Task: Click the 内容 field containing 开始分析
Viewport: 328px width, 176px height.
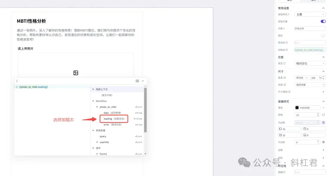Action: pos(310,29)
